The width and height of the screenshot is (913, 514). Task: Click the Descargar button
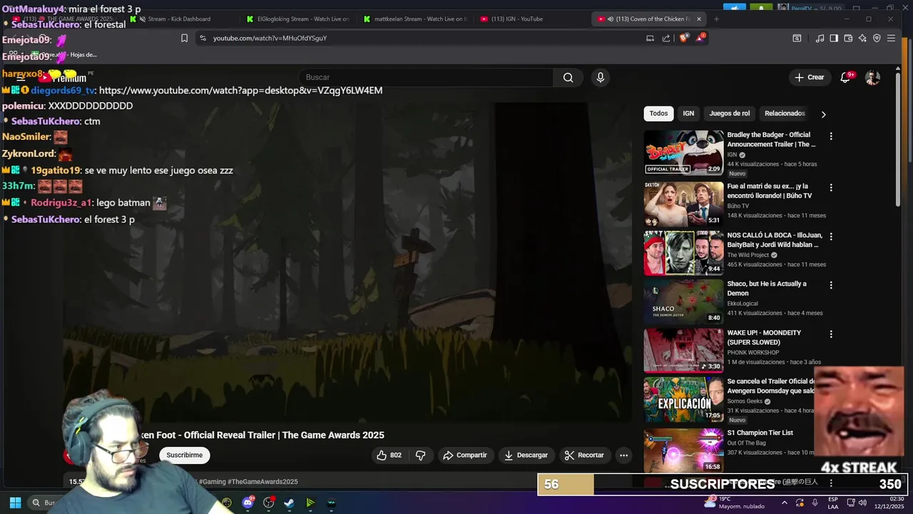click(526, 455)
